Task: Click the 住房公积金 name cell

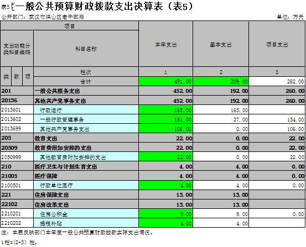Action: (86, 214)
